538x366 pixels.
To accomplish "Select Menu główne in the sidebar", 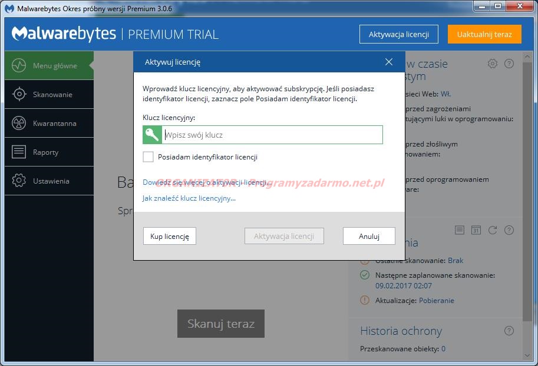I will [49, 66].
